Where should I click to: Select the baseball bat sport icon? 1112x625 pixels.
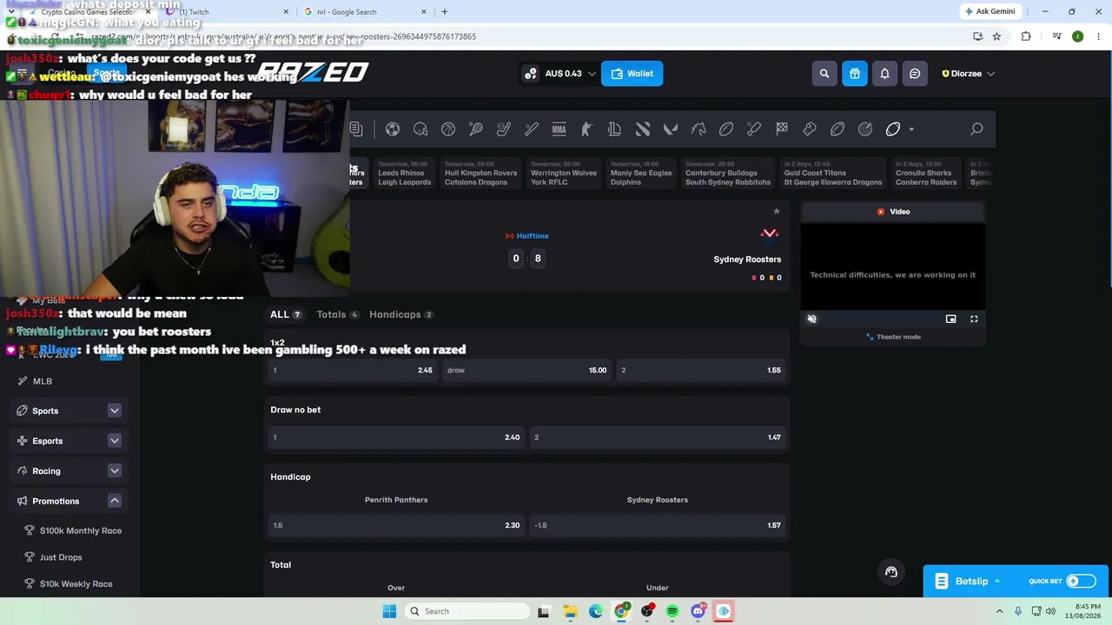click(x=532, y=129)
